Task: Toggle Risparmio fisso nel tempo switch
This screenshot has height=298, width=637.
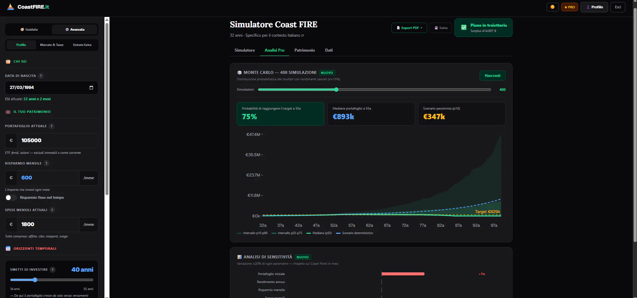Action: 11,198
